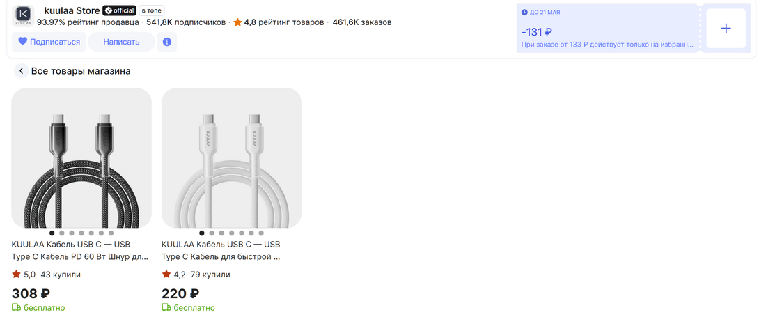Open the white USB C cable image
Viewport: 759px width, 317px height.
click(231, 157)
